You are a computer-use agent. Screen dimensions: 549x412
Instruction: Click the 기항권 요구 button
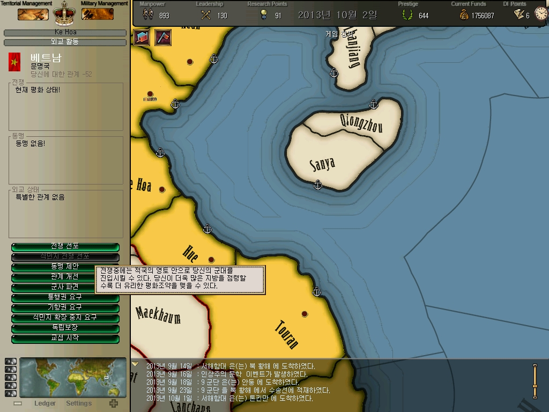tap(65, 307)
